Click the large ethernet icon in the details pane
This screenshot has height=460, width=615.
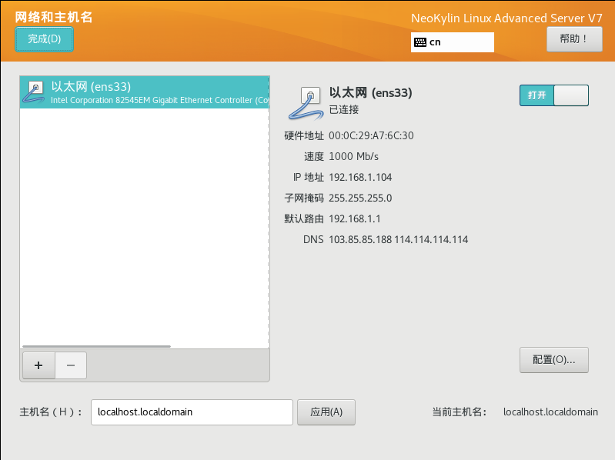pos(306,103)
